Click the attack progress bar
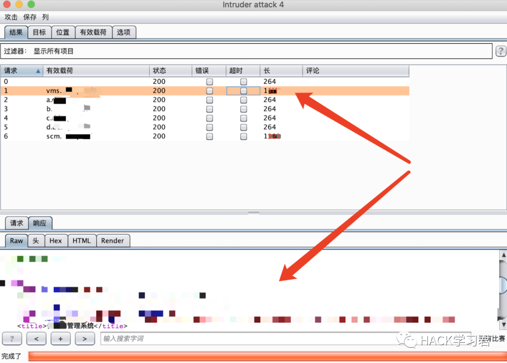This screenshot has width=507, height=363. click(x=265, y=356)
